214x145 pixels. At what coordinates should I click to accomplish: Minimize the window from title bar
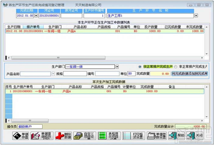click(191, 5)
